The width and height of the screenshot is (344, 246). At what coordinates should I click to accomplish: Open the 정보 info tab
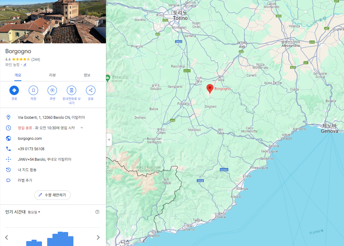[x=87, y=75]
